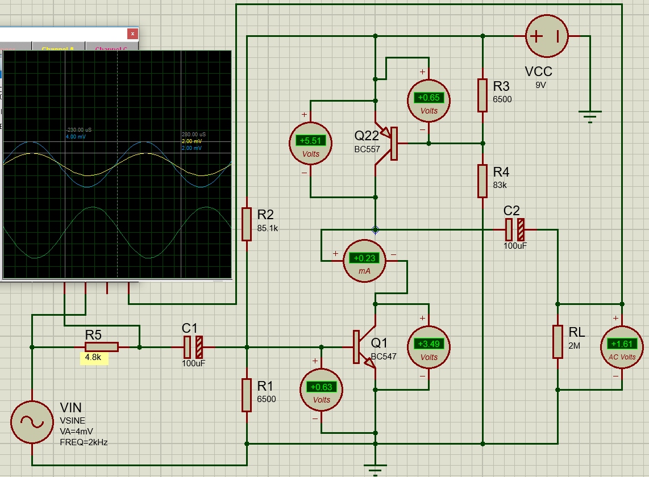Select the Channel A label on oscilloscope

[57, 48]
